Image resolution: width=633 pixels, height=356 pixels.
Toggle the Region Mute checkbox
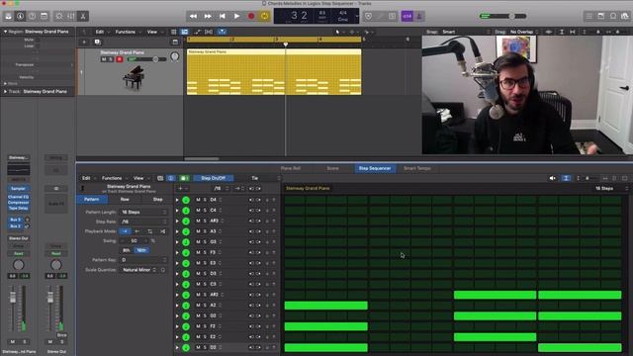[38, 40]
